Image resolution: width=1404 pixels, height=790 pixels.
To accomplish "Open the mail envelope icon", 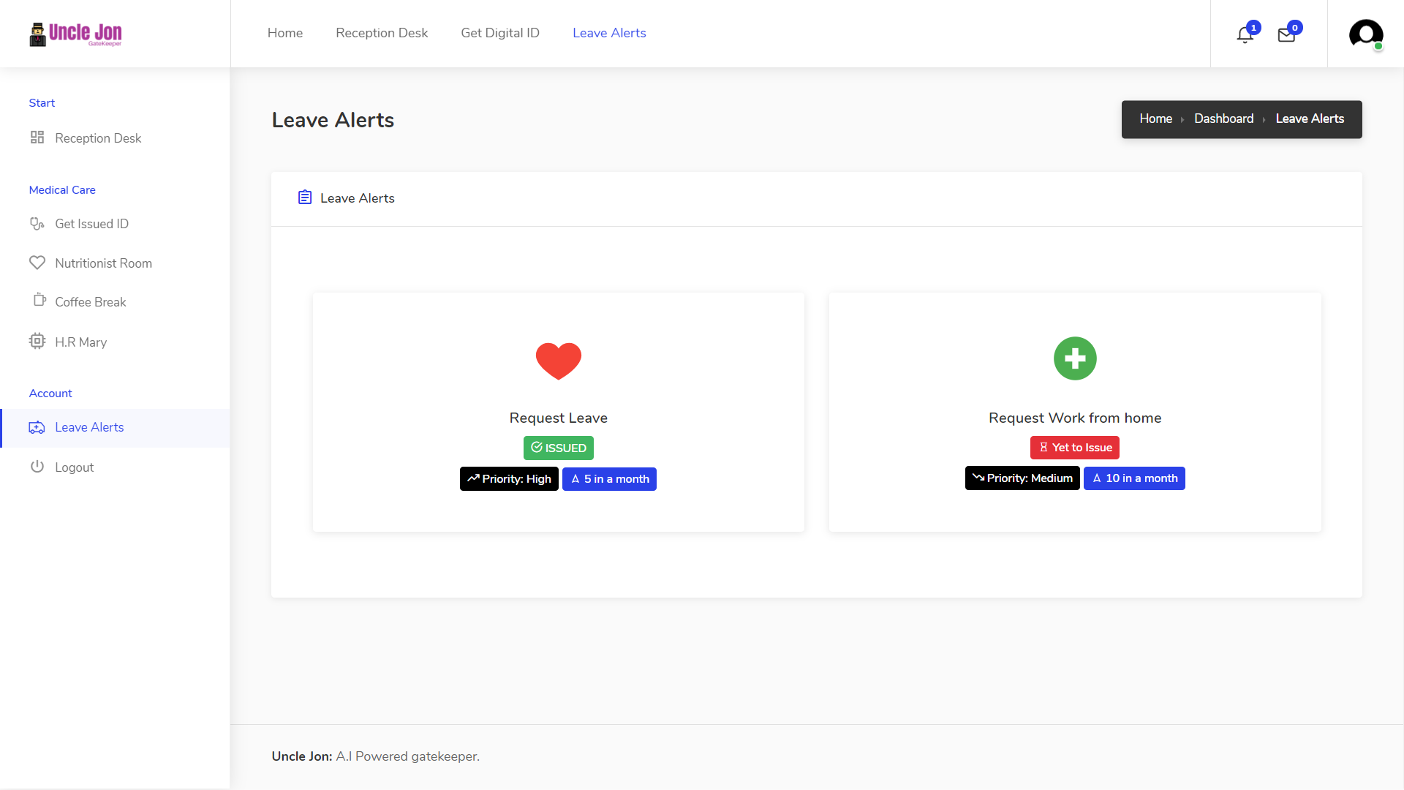I will tap(1286, 34).
